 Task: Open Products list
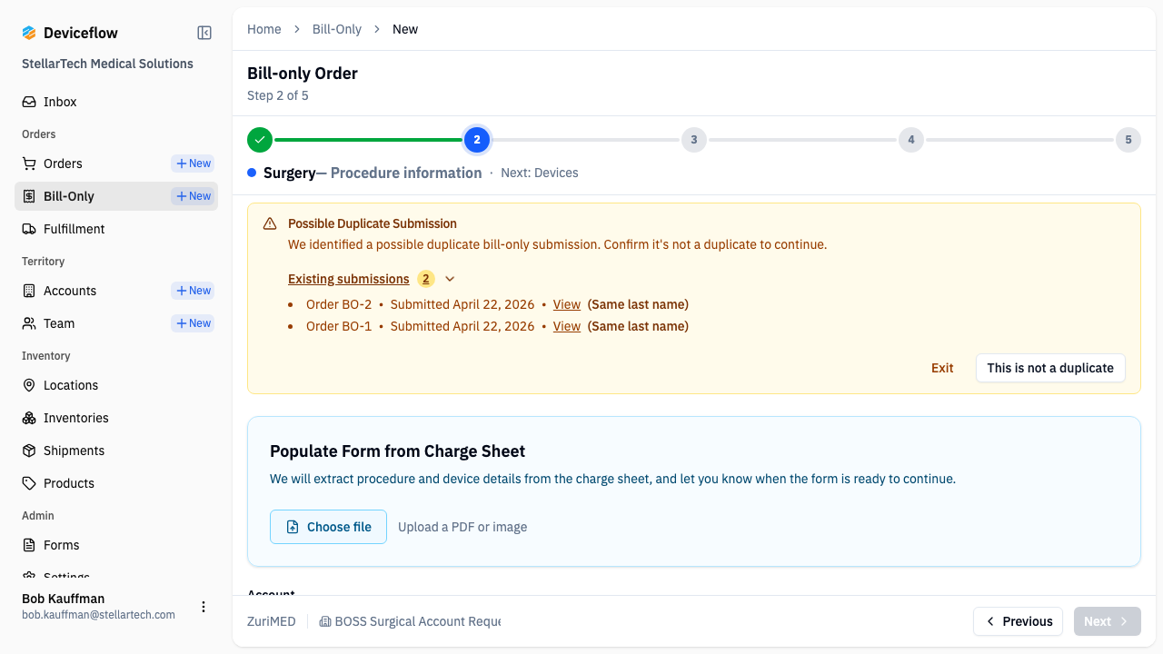pyautogui.click(x=116, y=483)
